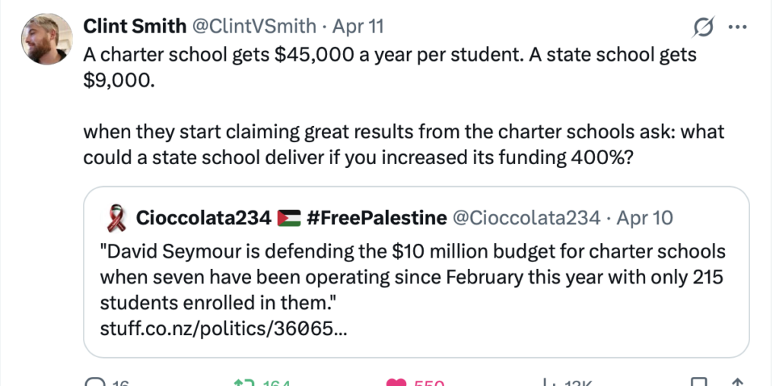Open Cioccolata234 display name
779x386 pixels.
[203, 219]
